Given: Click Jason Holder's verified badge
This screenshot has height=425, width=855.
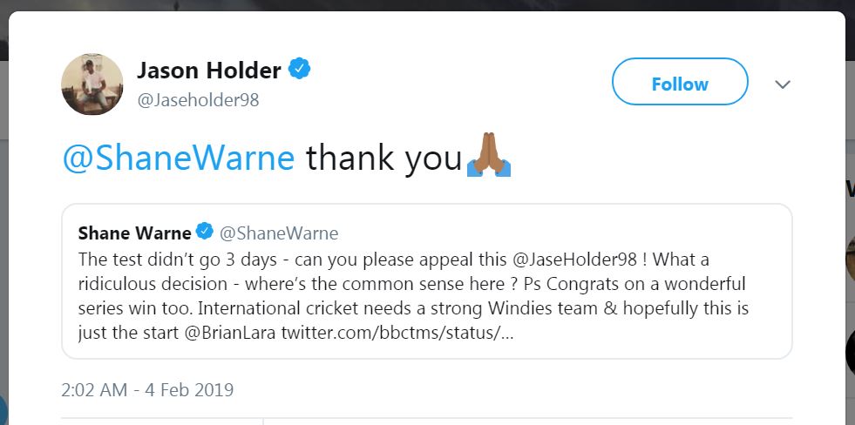Looking at the screenshot, I should point(301,70).
